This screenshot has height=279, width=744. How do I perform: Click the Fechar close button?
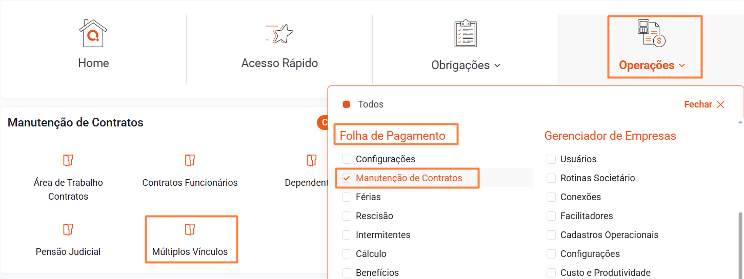(705, 104)
